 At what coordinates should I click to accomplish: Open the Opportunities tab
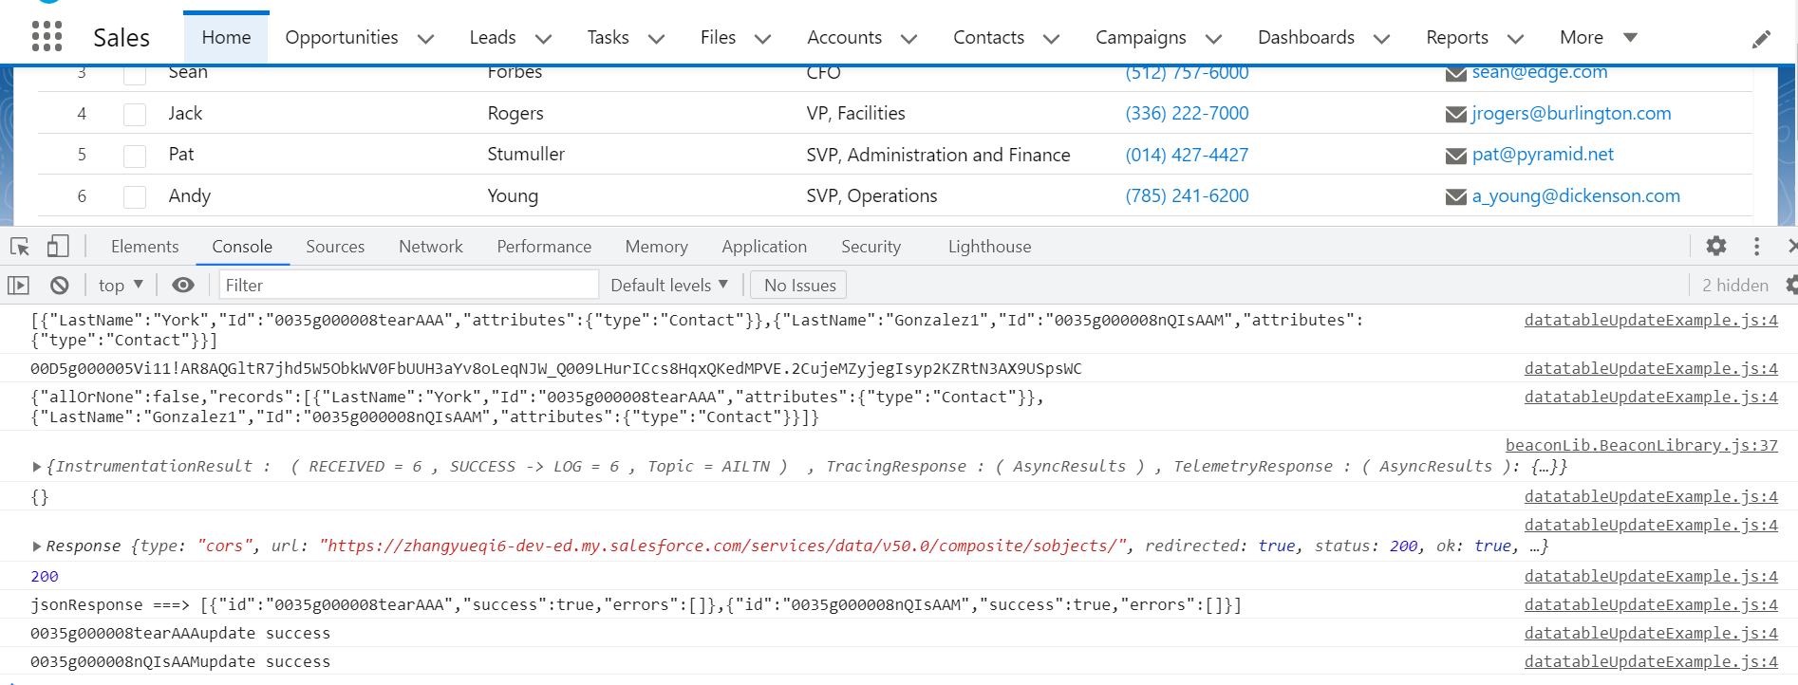tap(342, 37)
